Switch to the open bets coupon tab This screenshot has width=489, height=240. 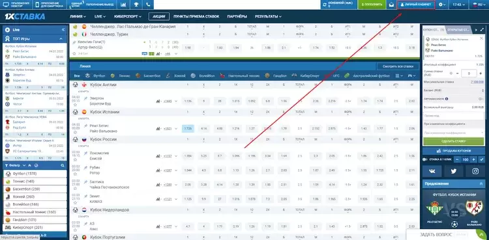click(458, 30)
